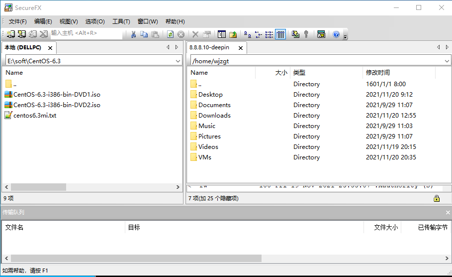Switch to small icons view
452x277 pixels.
258,34
